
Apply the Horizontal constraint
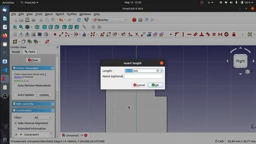click(189, 34)
